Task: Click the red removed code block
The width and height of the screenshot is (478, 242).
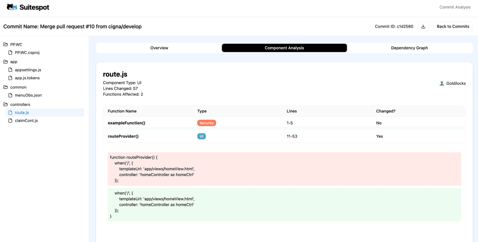Action: [284, 169]
